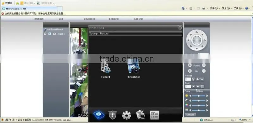Toggle CAM01 play arrow icon
Screen dimensions: 253x123
pyautogui.click(x=54, y=34)
